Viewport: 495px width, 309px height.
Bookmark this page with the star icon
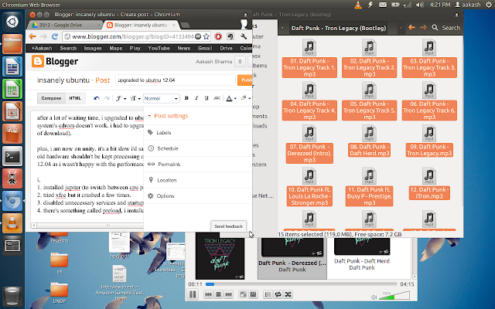[x=207, y=36]
